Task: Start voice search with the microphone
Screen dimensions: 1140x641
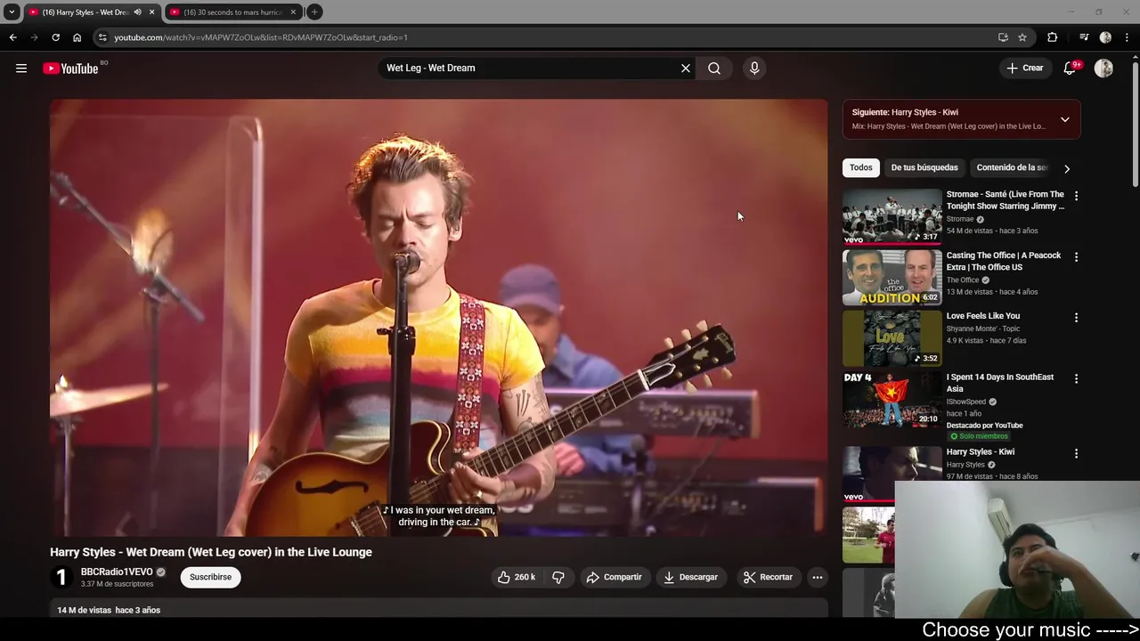Action: [x=754, y=69]
